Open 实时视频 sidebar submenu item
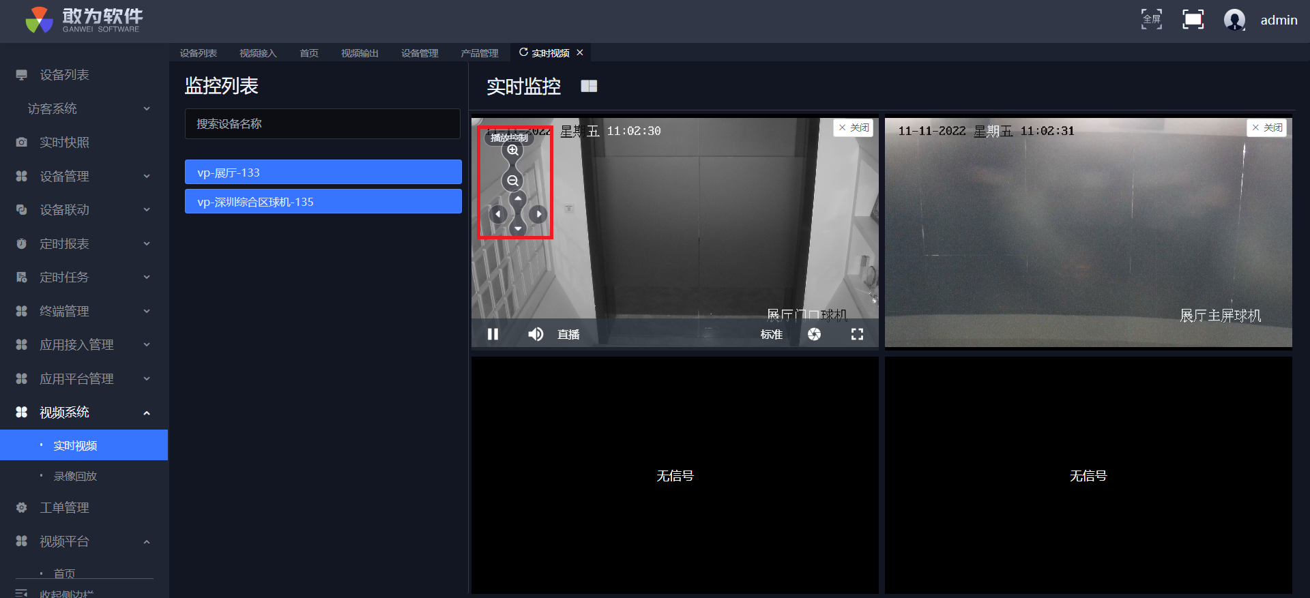The width and height of the screenshot is (1310, 598). (84, 445)
